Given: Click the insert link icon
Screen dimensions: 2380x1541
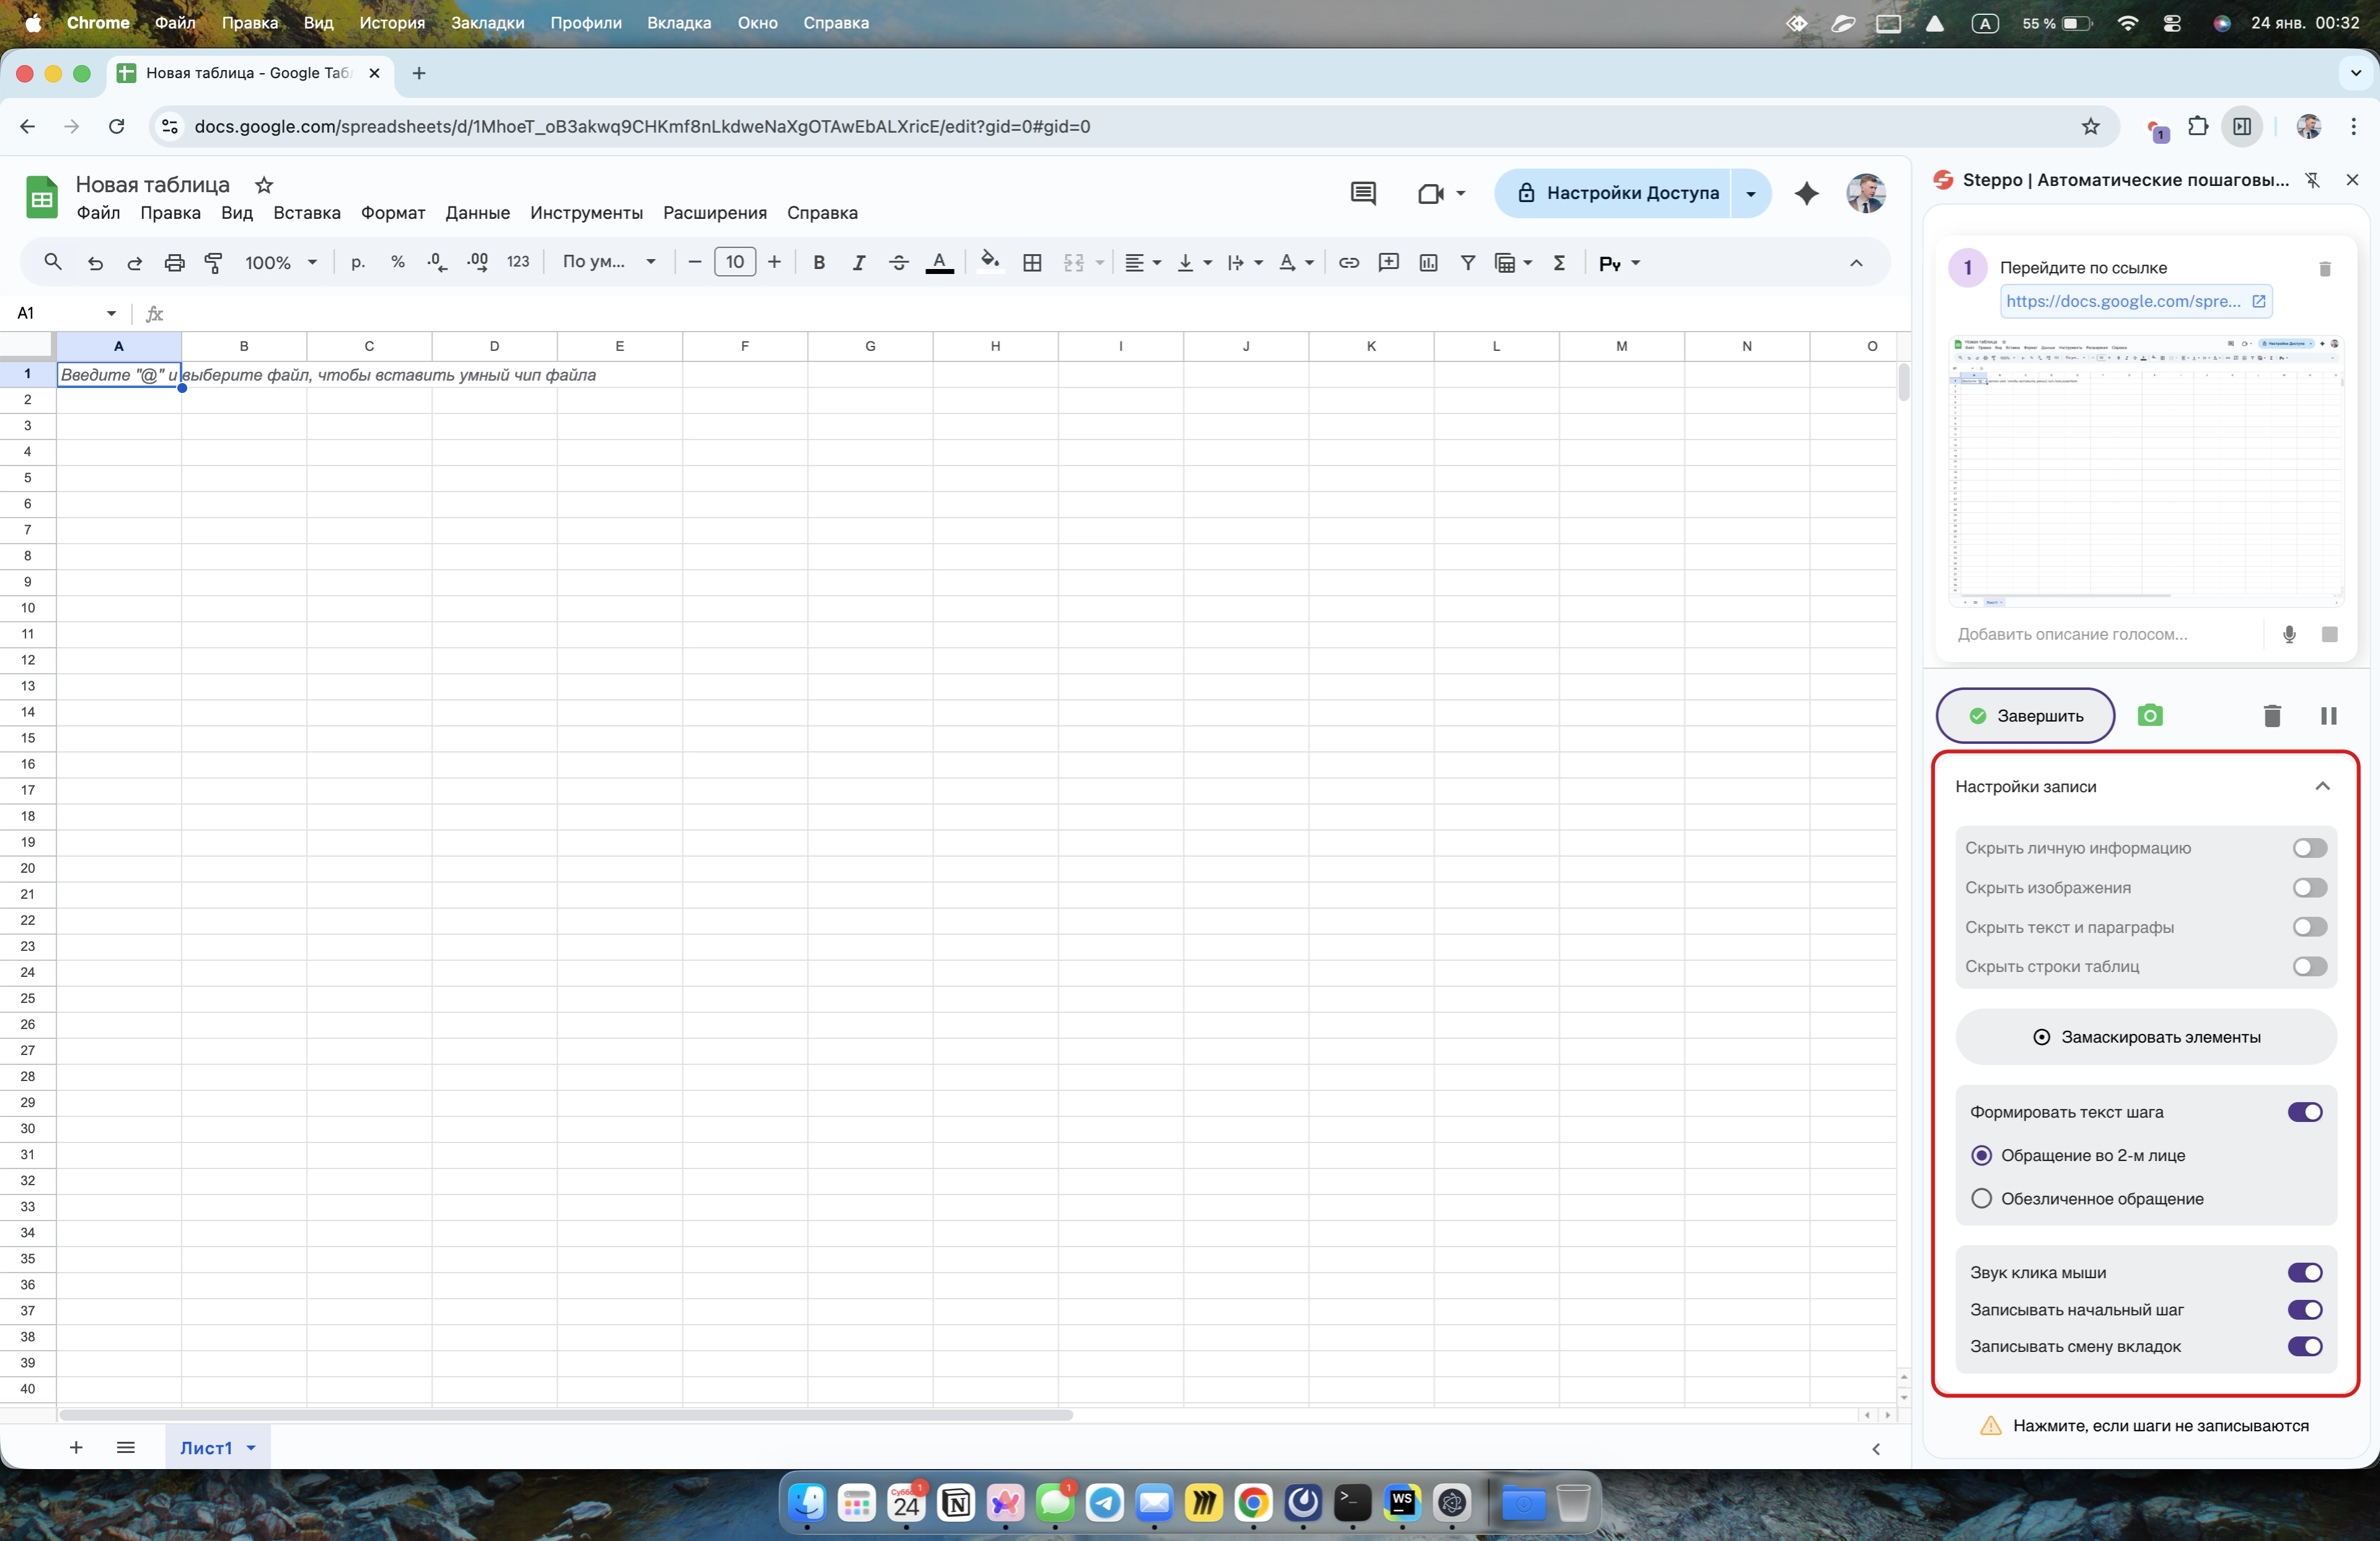Looking at the screenshot, I should point(1348,262).
